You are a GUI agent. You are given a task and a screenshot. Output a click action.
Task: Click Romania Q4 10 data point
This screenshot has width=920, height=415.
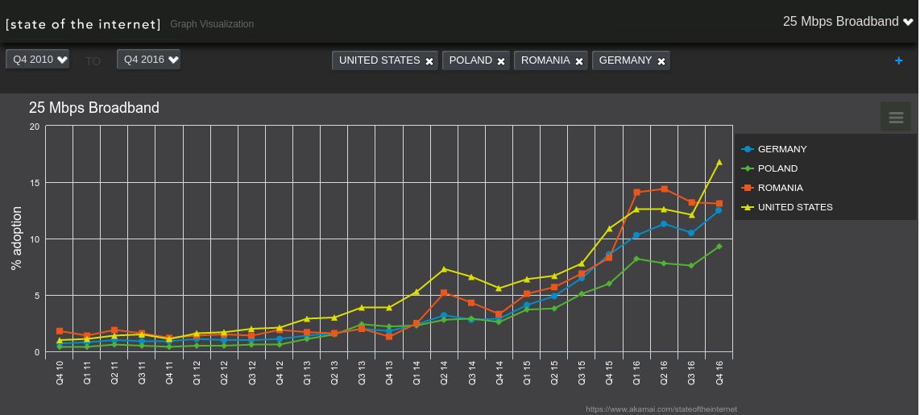pos(60,332)
